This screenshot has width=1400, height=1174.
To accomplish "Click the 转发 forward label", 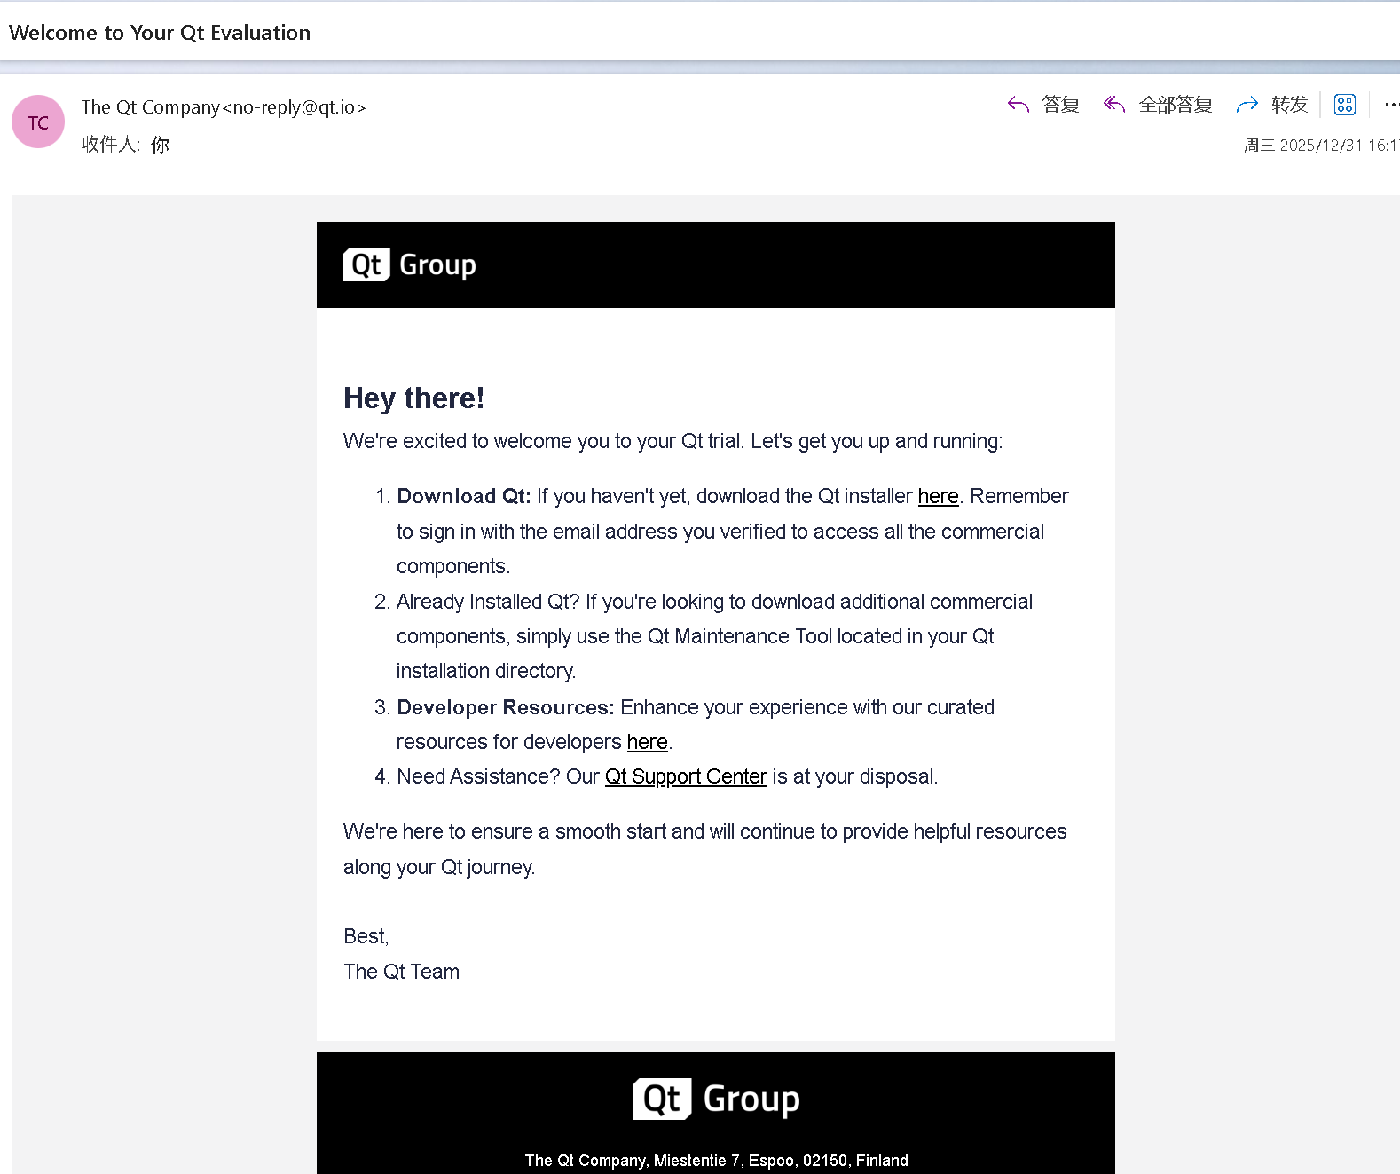I will click(1290, 105).
